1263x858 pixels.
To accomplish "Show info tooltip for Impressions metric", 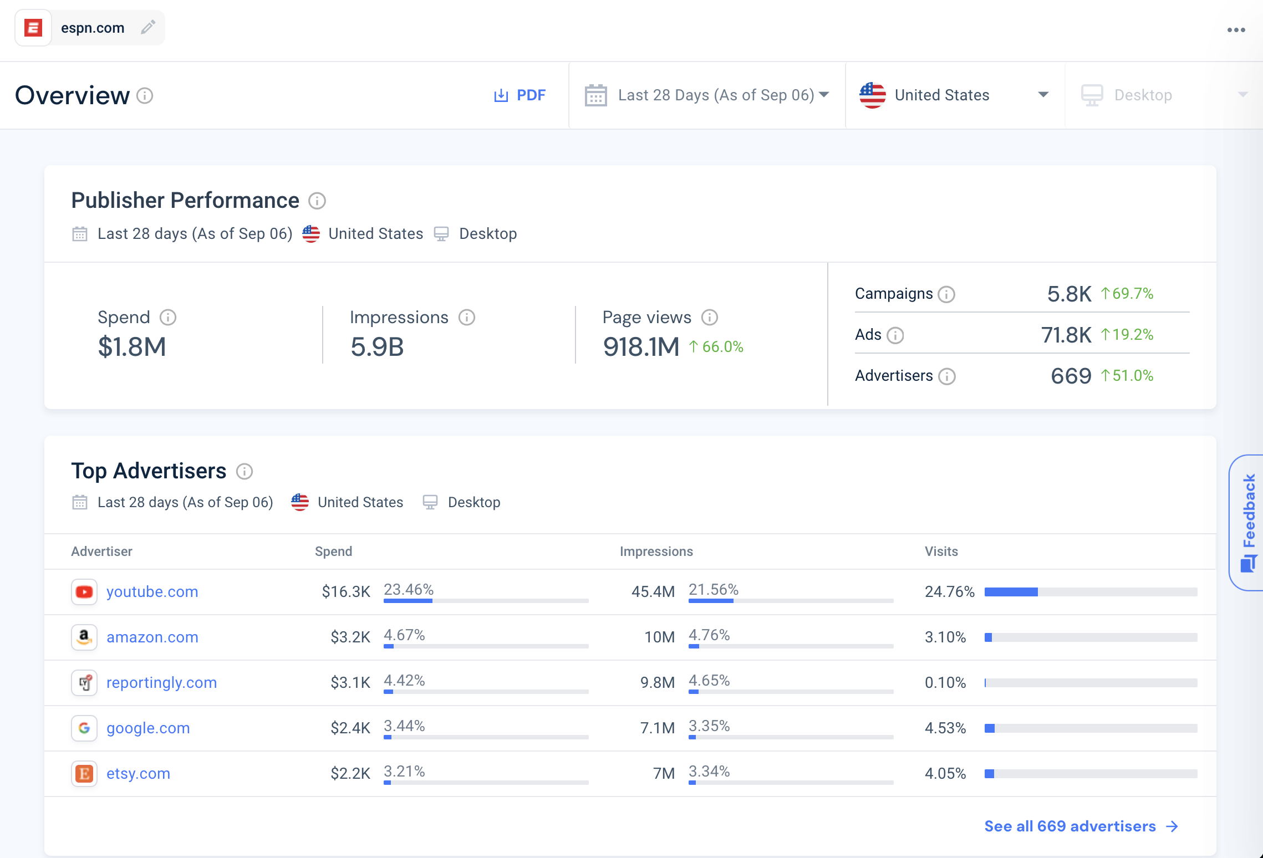I will tap(467, 318).
